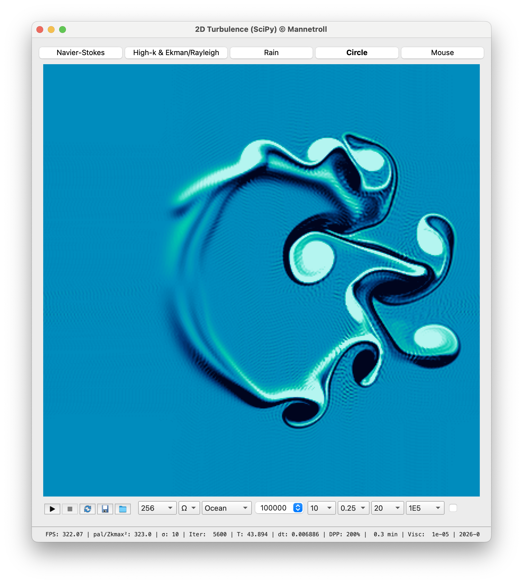Click the Visc: 1e-05 status entry
523x584 pixels.
pyautogui.click(x=428, y=534)
